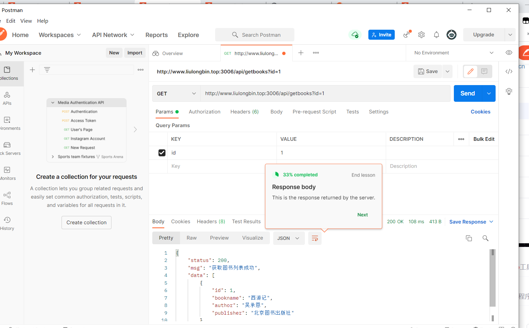Click the filter icon in collections sidebar

pyautogui.click(x=47, y=70)
